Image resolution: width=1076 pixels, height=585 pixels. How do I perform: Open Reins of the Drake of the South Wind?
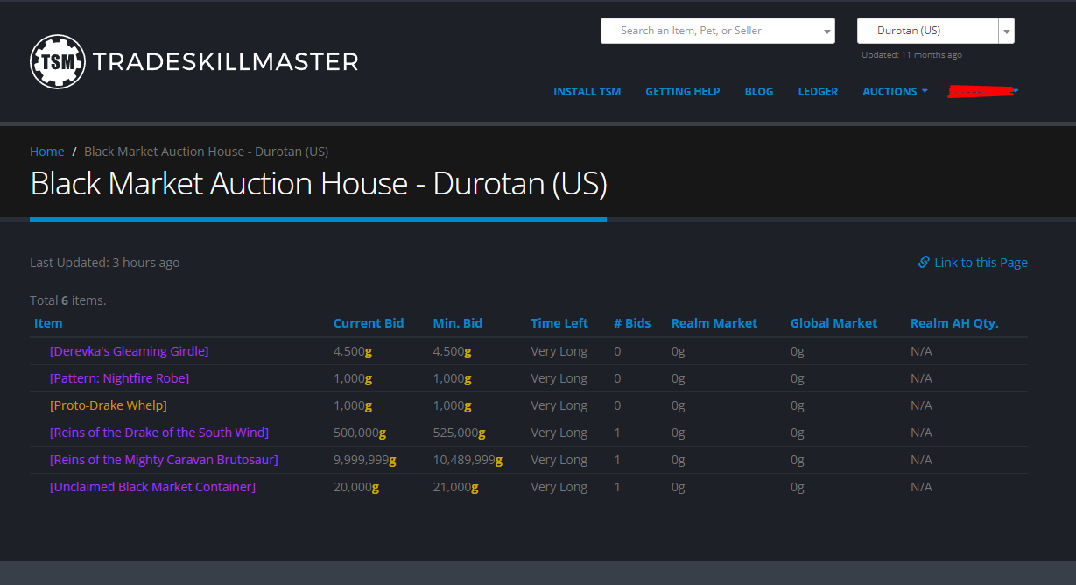point(159,433)
